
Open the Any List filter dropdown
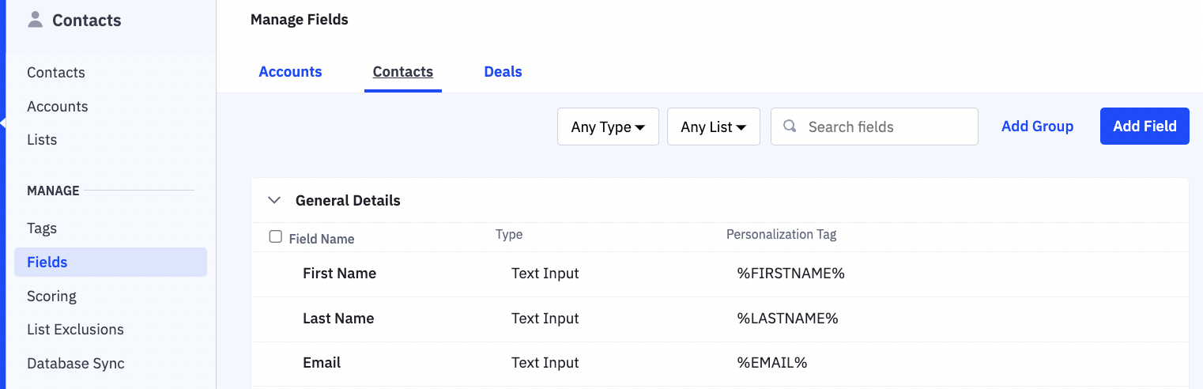click(713, 127)
